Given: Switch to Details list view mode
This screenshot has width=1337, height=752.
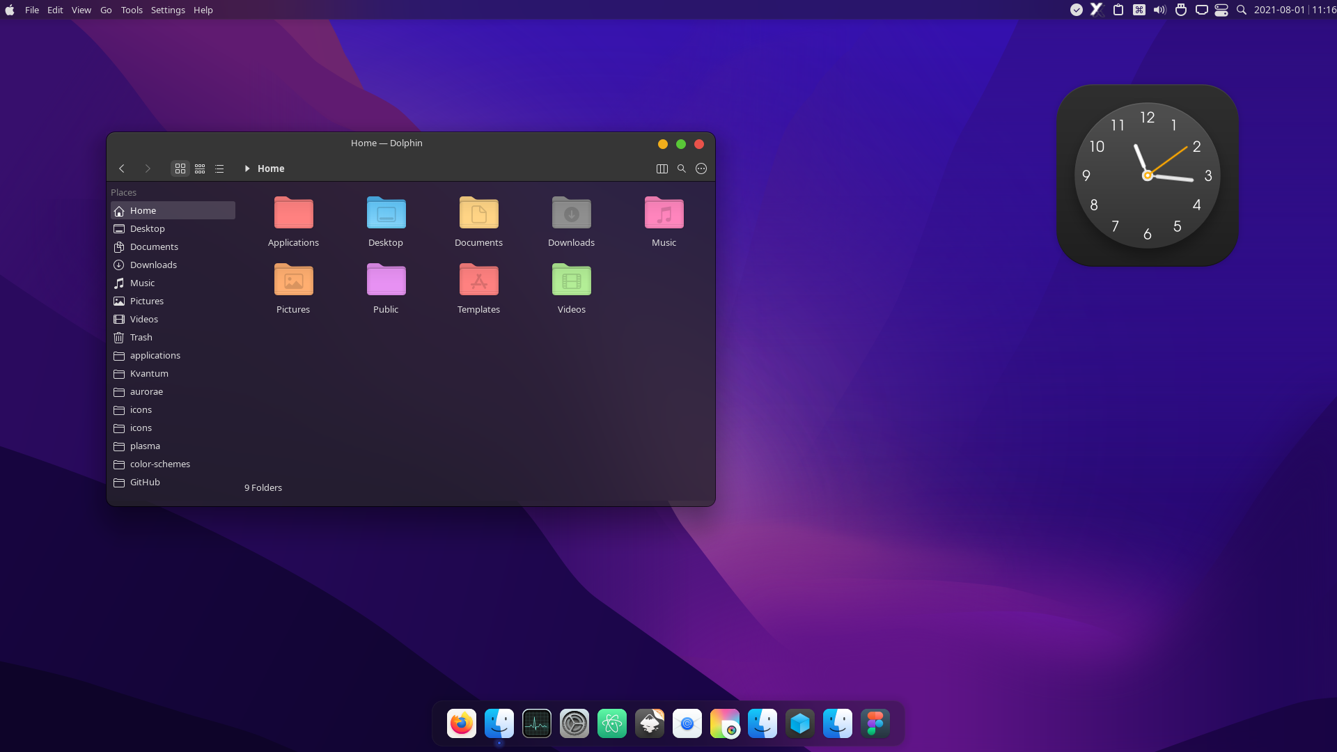Looking at the screenshot, I should 219,169.
